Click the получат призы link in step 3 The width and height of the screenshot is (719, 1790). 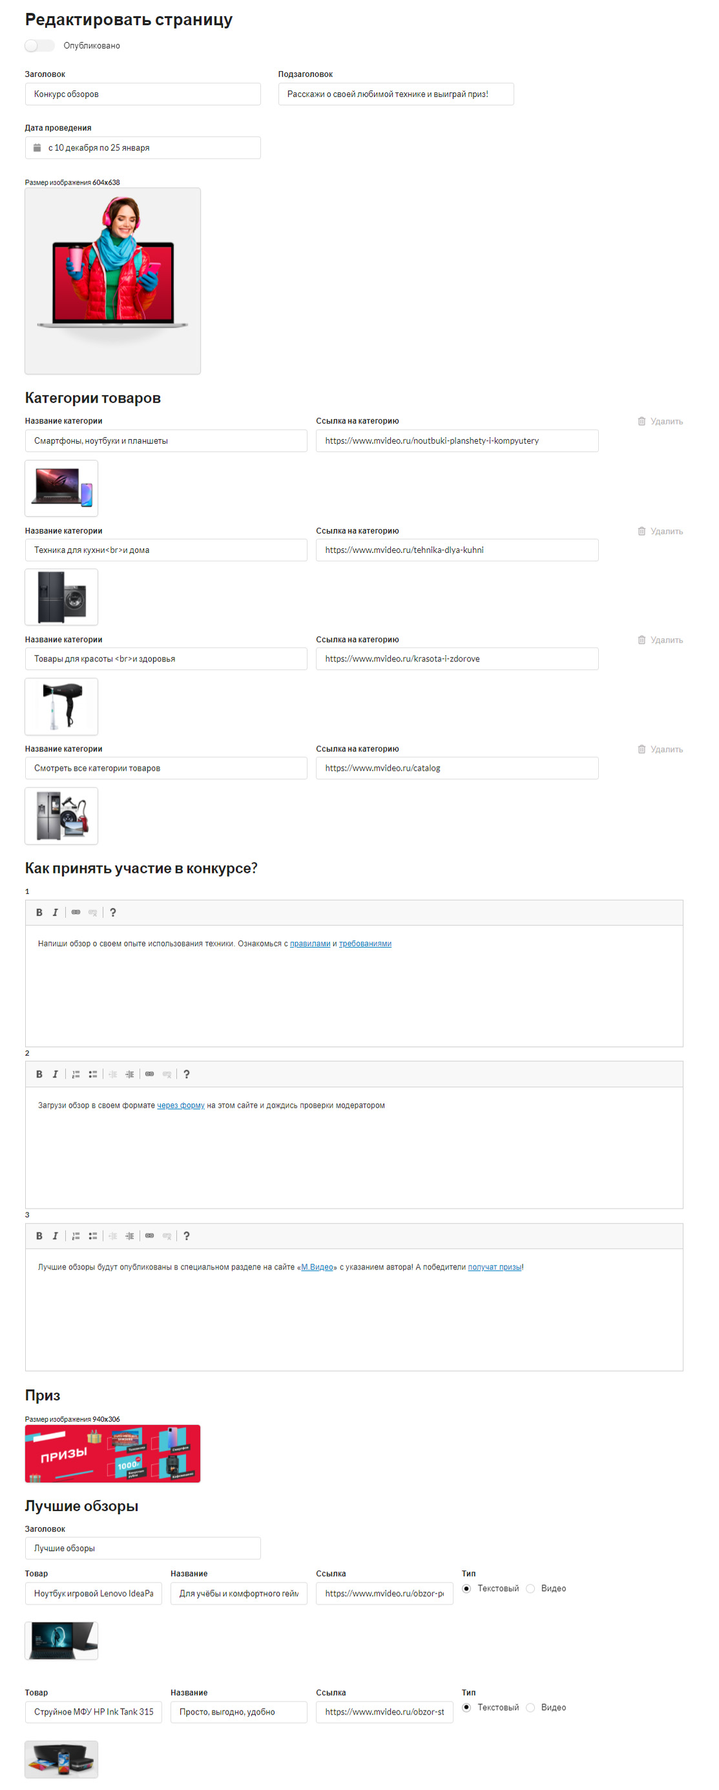495,1267
